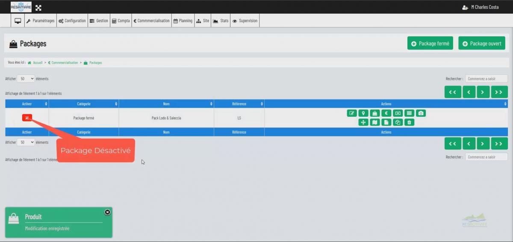The width and height of the screenshot is (513, 242).
Task: Open the Stats menu
Action: point(221,21)
